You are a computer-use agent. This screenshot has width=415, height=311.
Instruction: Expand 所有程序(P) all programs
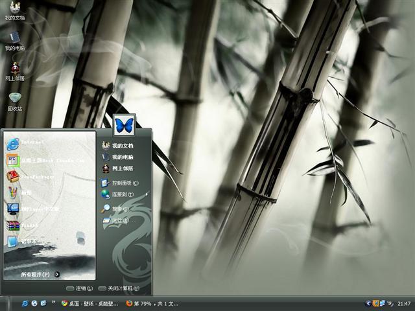click(x=40, y=275)
